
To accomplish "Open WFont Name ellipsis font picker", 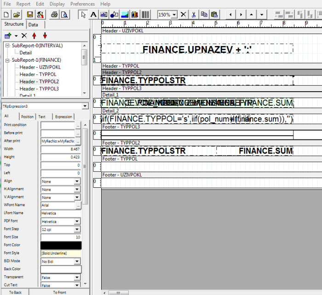I will (x=78, y=205).
